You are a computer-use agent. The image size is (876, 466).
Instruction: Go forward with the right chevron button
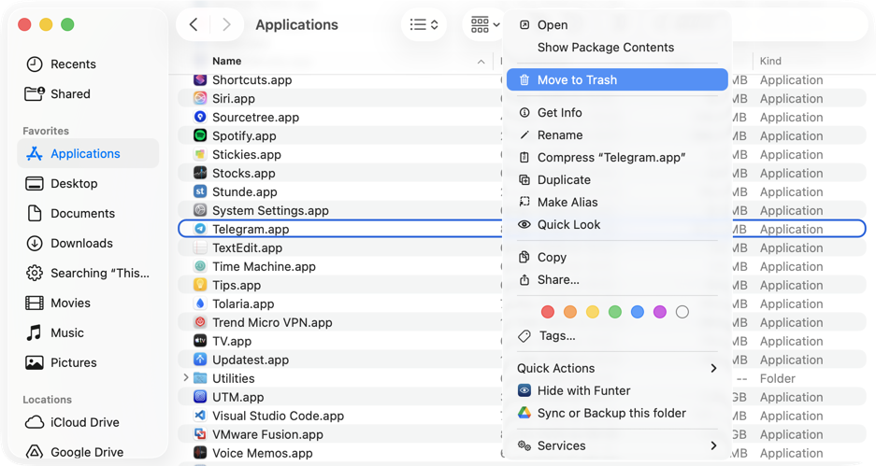(226, 24)
